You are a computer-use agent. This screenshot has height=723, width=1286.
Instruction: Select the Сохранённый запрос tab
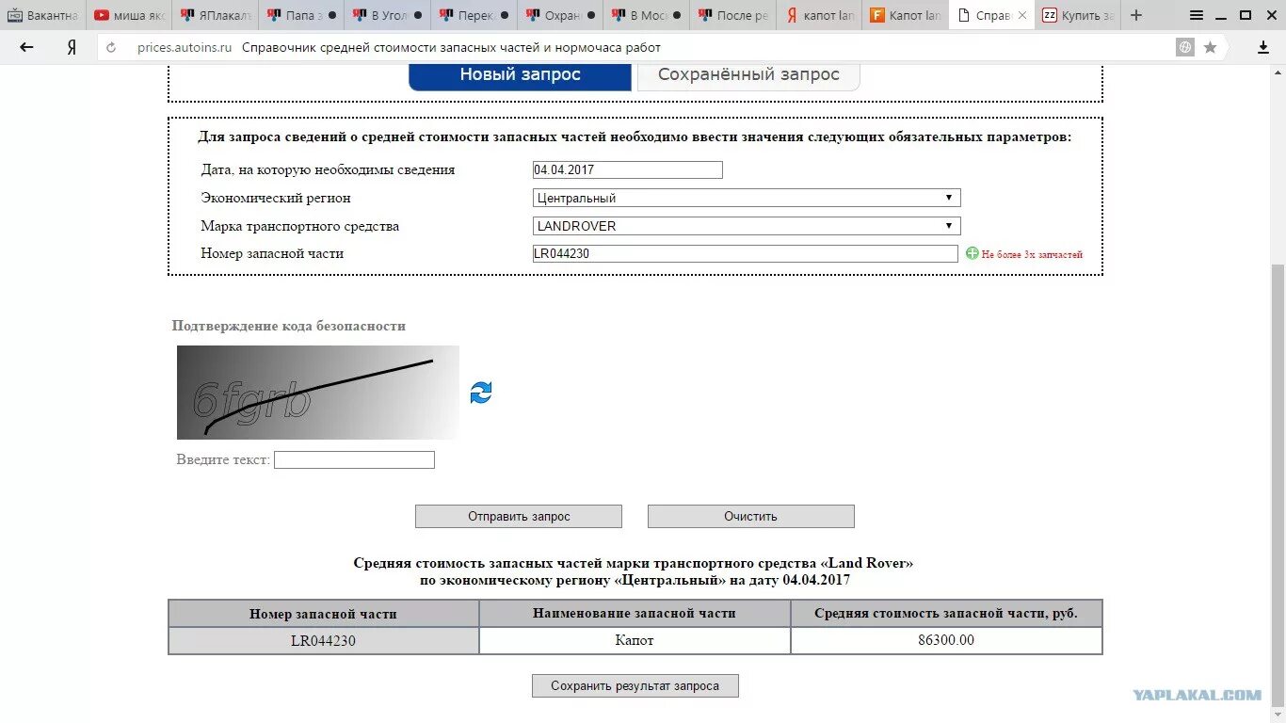click(748, 75)
